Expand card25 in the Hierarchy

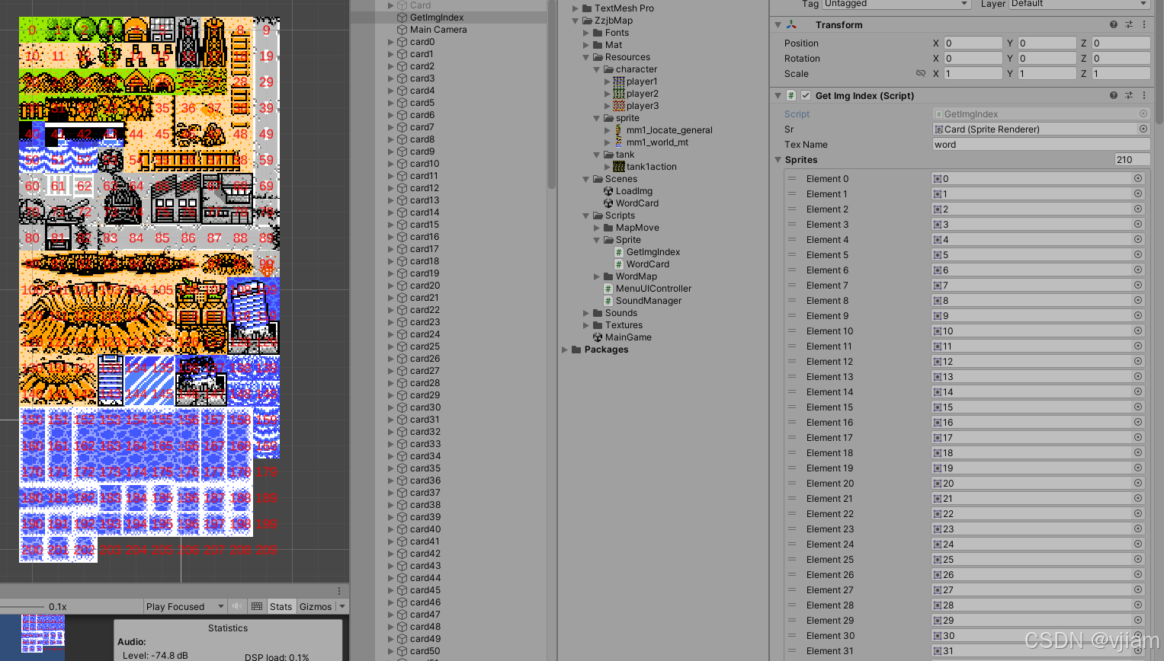point(391,346)
